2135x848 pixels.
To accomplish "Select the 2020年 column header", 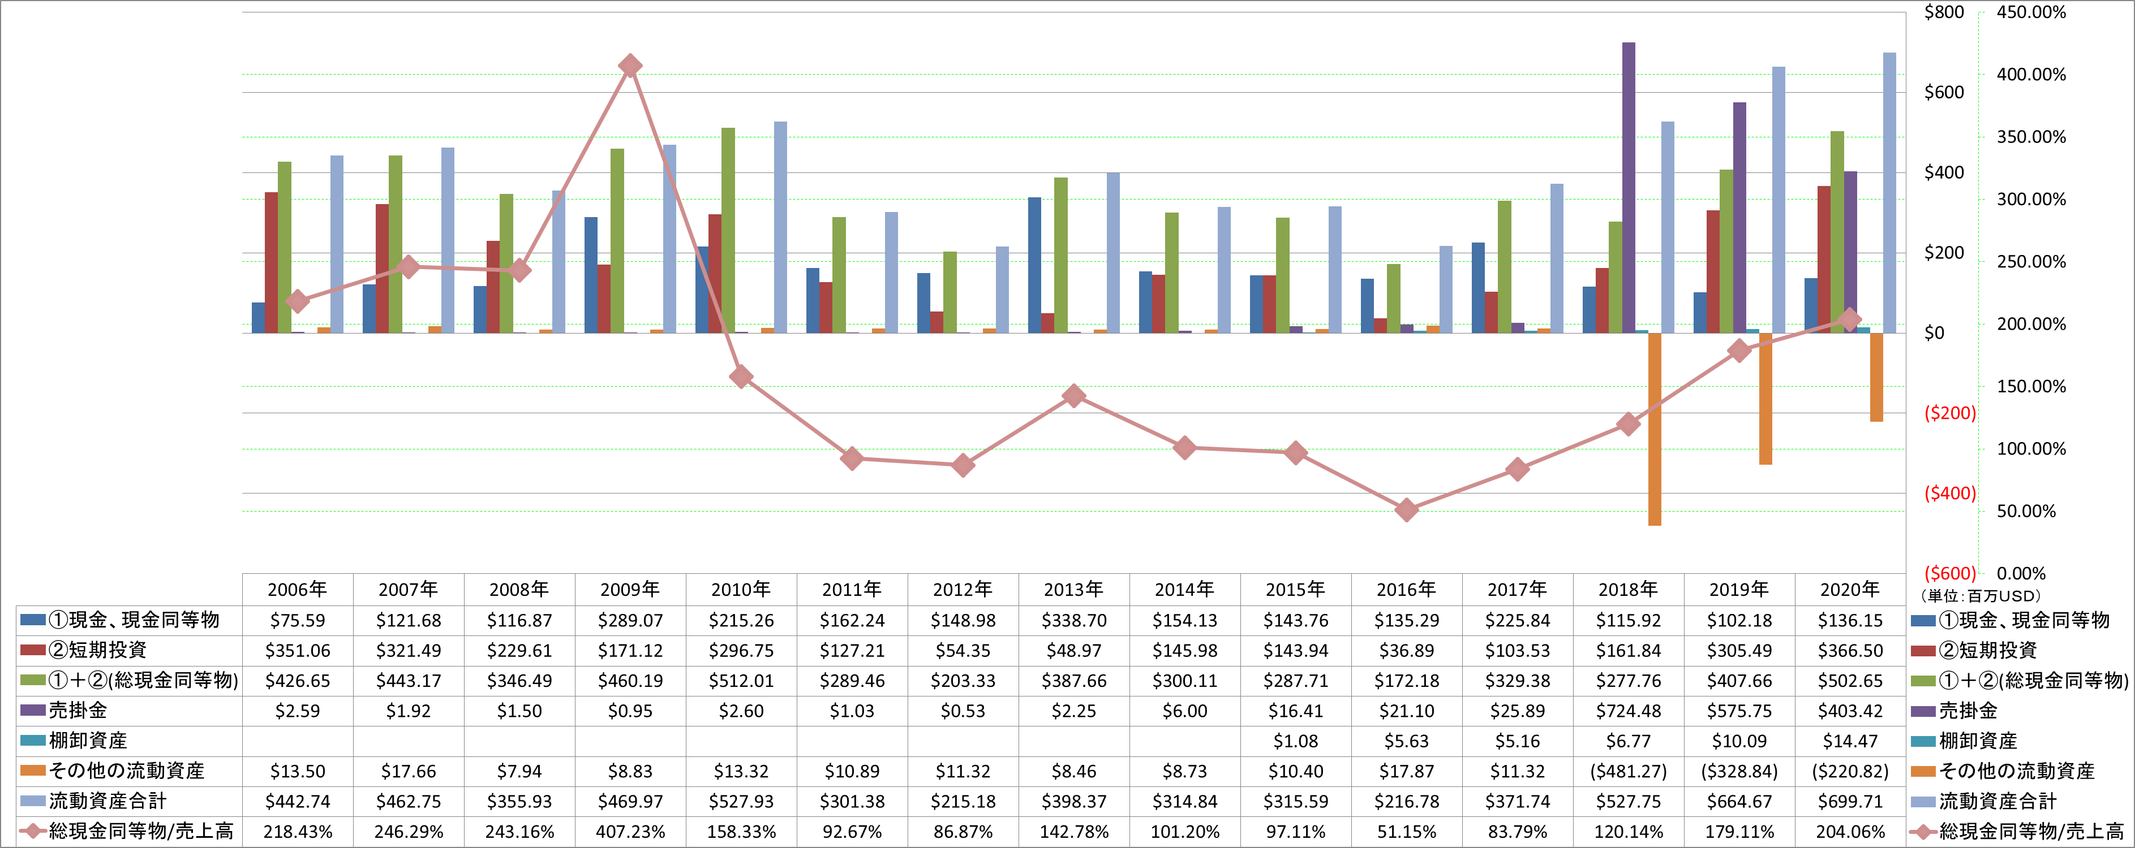I will click(1851, 589).
